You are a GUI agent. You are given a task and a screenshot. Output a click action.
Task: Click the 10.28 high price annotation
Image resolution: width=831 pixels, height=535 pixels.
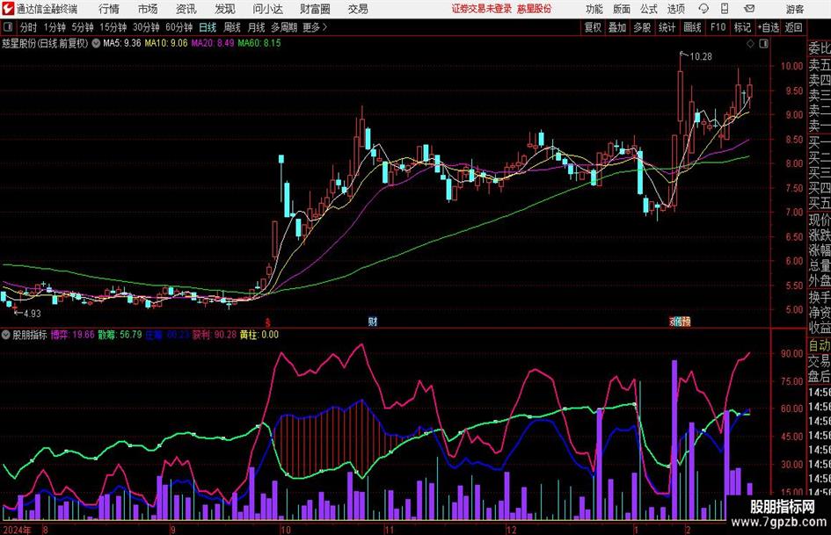[701, 56]
